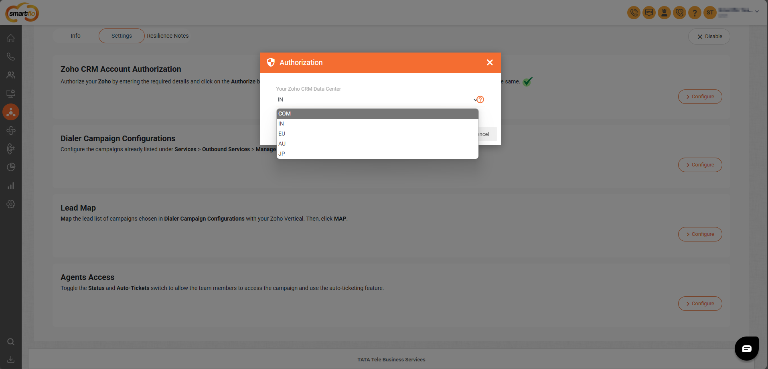Click the data center help question icon

[x=480, y=99]
